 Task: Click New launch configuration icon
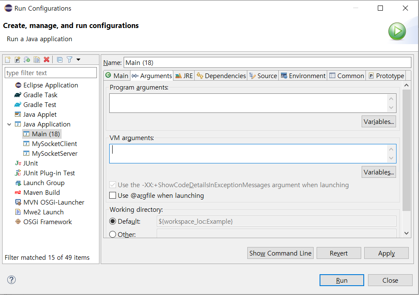pyautogui.click(x=8, y=59)
